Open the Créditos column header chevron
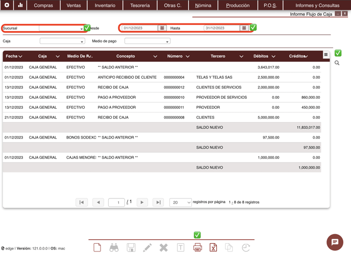Screen dimensions: 351x253 point(306,57)
